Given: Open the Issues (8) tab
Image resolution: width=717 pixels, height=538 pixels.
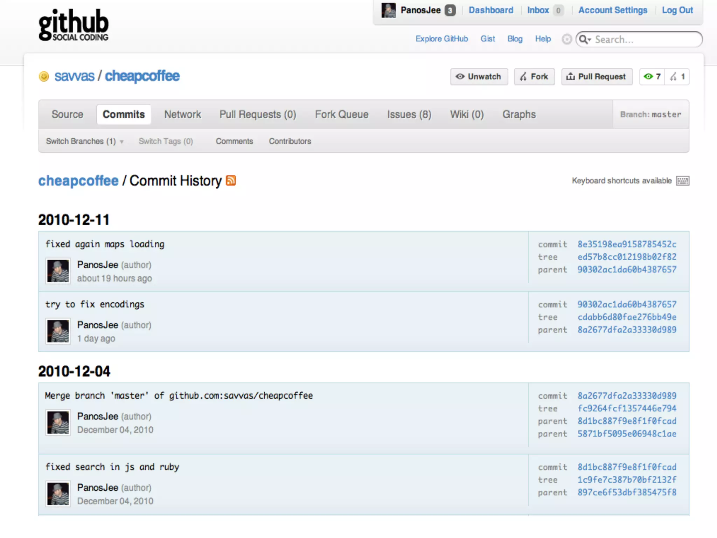Looking at the screenshot, I should tap(409, 114).
